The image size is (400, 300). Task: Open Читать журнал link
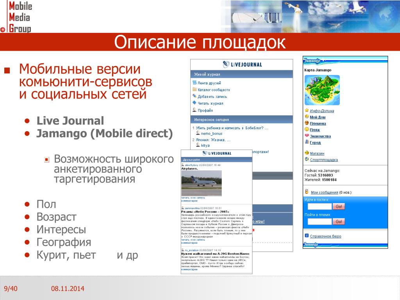click(211, 103)
